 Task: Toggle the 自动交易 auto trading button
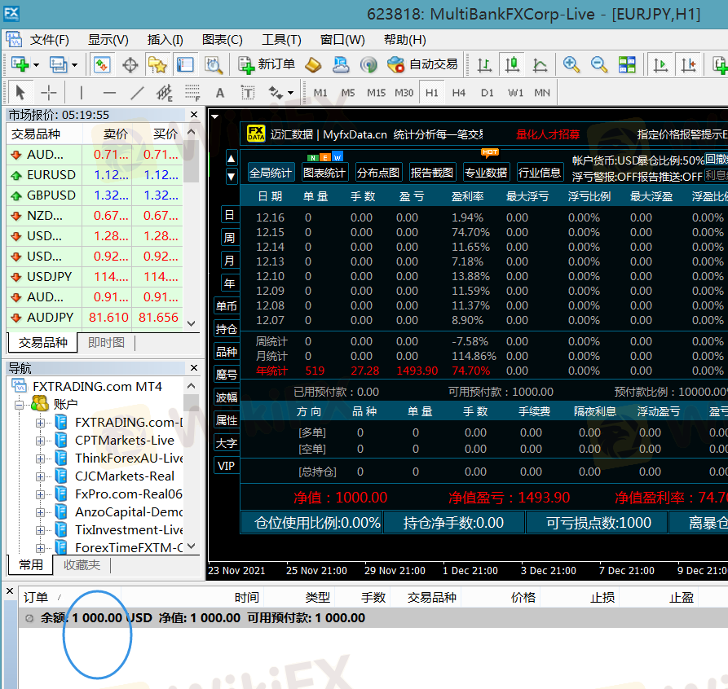pos(422,64)
